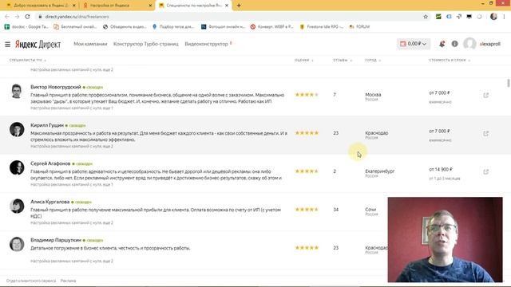
Task: Sort by the Стоимость и сроки column
Action: tap(450, 61)
